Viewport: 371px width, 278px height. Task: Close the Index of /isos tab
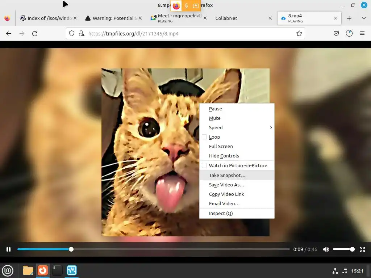75,18
